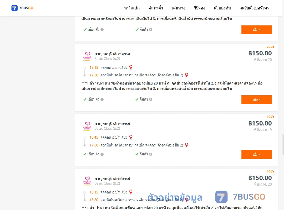284x210 pixels.
Task: Click the topmost เลือก button above 15:15 trip
Action: tap(256, 30)
